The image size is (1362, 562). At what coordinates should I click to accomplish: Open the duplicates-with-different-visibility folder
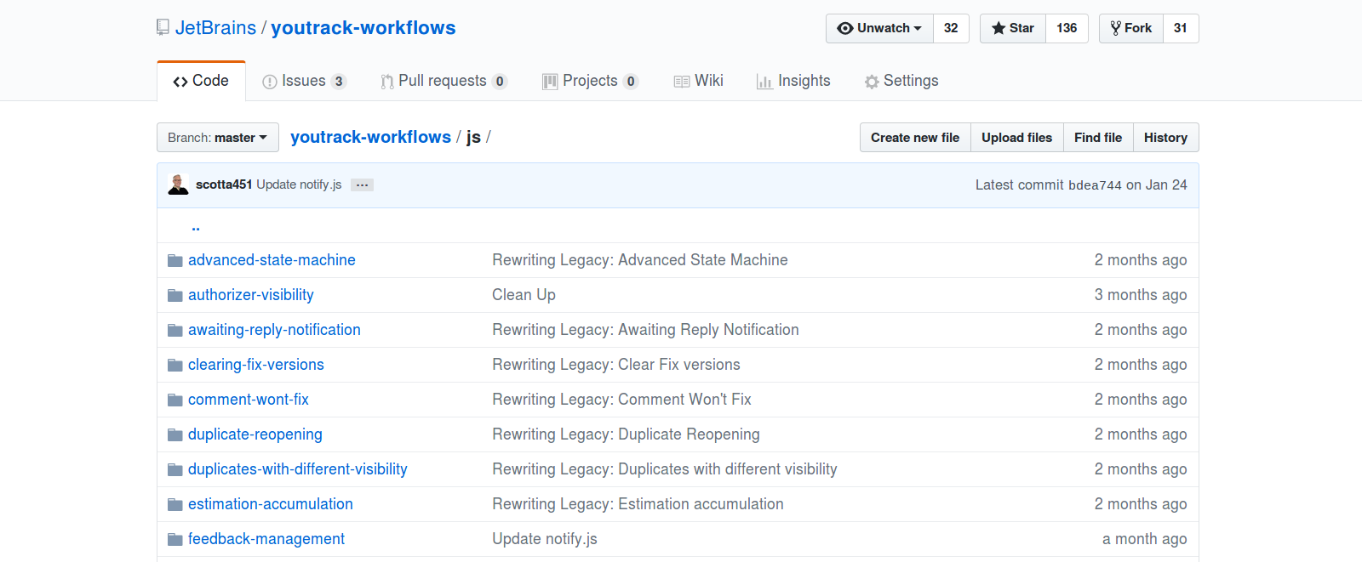tap(298, 469)
